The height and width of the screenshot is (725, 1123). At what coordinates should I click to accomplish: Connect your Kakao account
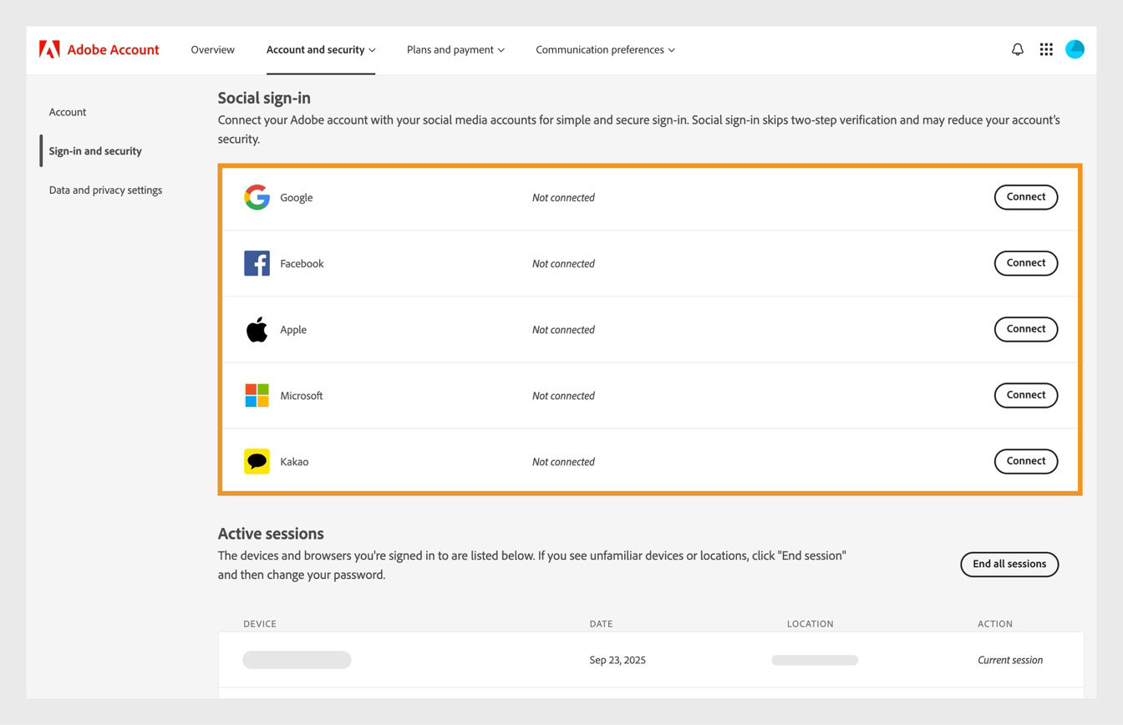pos(1025,460)
